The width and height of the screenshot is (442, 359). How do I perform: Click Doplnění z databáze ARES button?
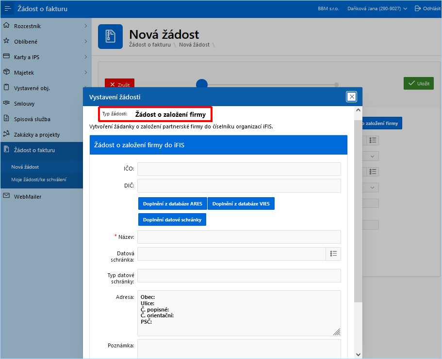[173, 203]
